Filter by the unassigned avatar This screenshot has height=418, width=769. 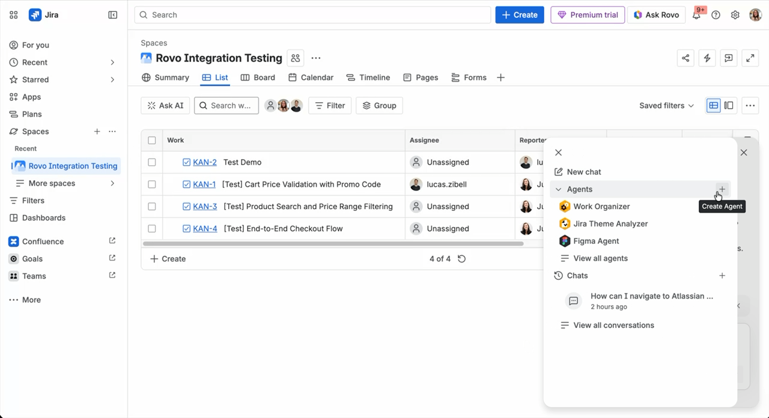(271, 106)
